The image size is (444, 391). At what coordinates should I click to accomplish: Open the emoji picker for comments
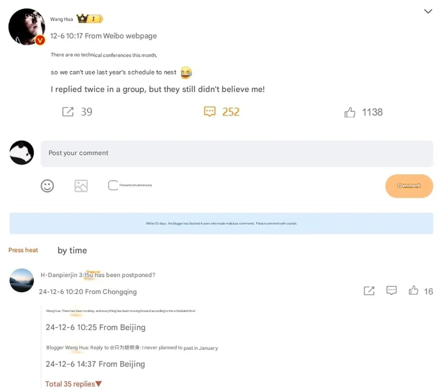47,186
